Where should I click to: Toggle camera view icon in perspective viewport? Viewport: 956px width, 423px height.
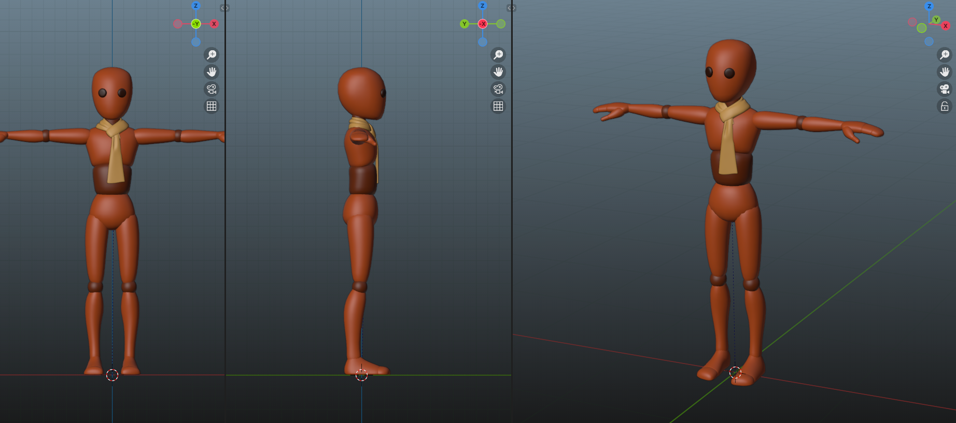pyautogui.click(x=945, y=89)
